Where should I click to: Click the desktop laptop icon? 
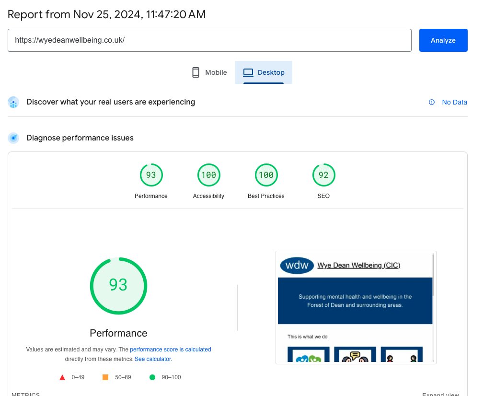pos(248,72)
